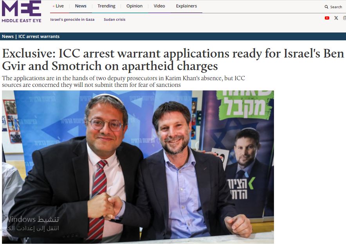Open the Live section with red dot

click(x=58, y=6)
